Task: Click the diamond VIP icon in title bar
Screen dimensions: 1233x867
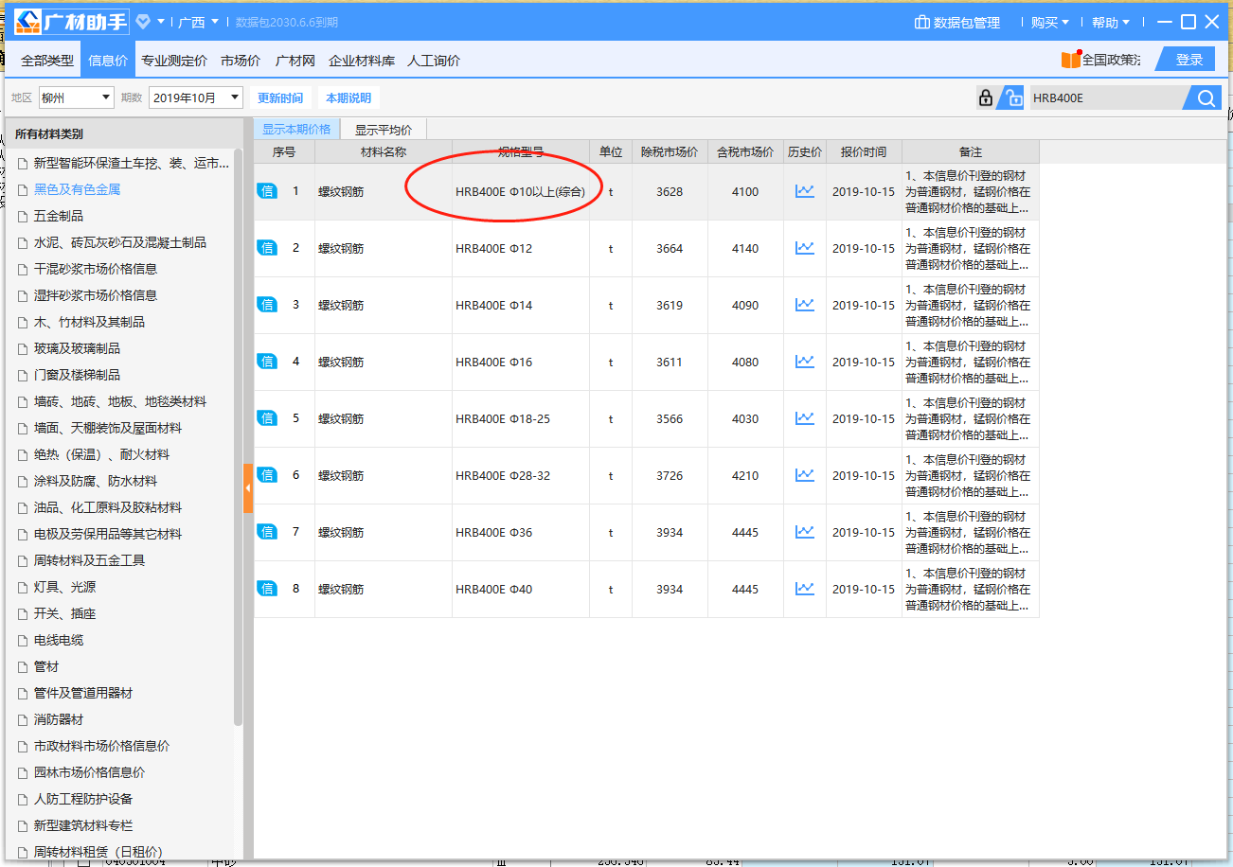Action: (x=143, y=22)
